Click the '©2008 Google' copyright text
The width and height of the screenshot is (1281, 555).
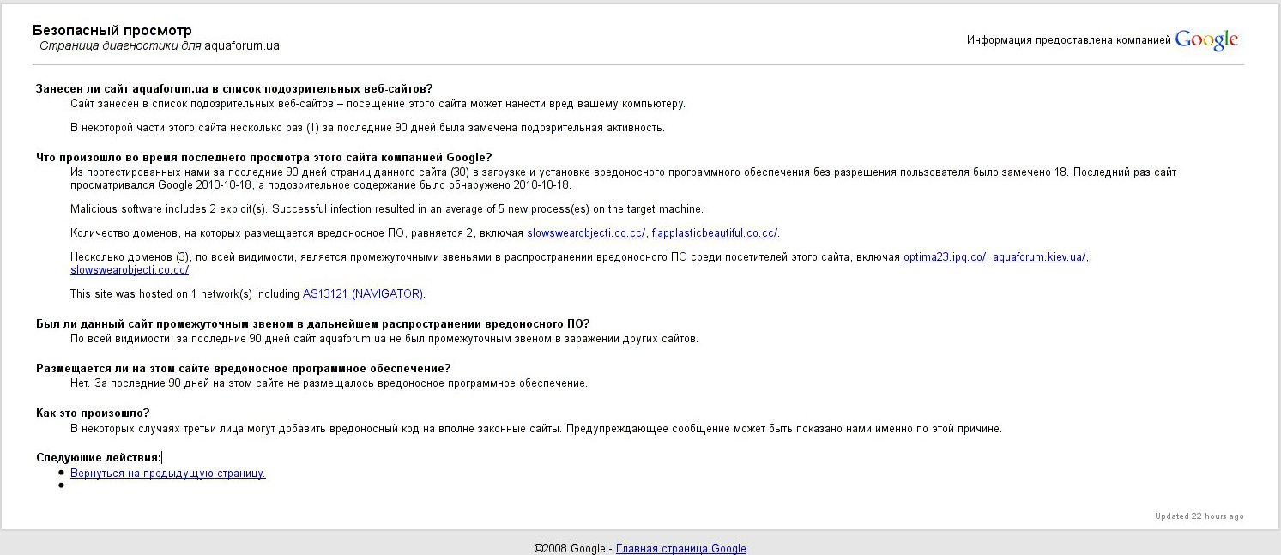pos(570,549)
